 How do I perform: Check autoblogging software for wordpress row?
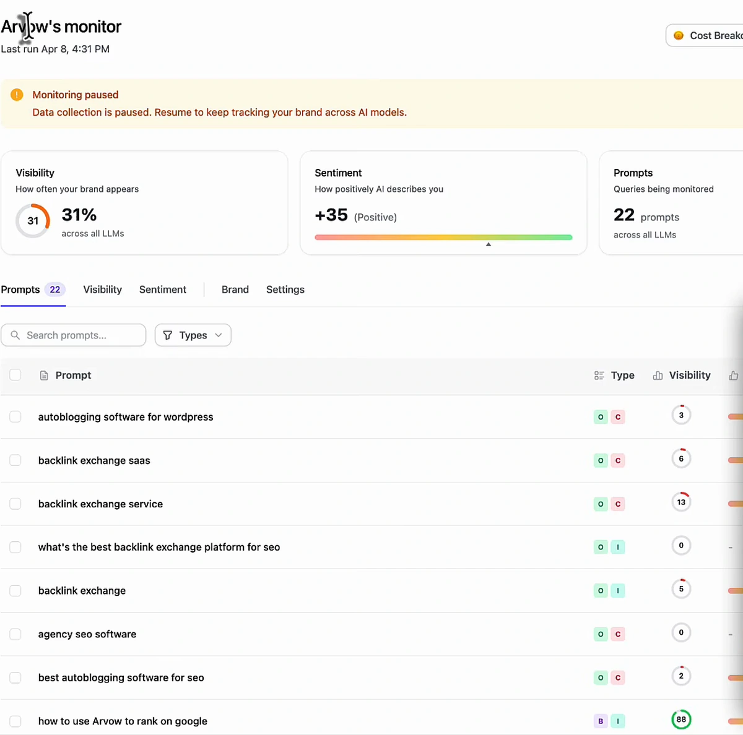click(15, 417)
